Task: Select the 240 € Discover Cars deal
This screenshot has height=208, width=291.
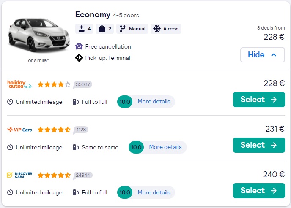Action: pos(258,191)
